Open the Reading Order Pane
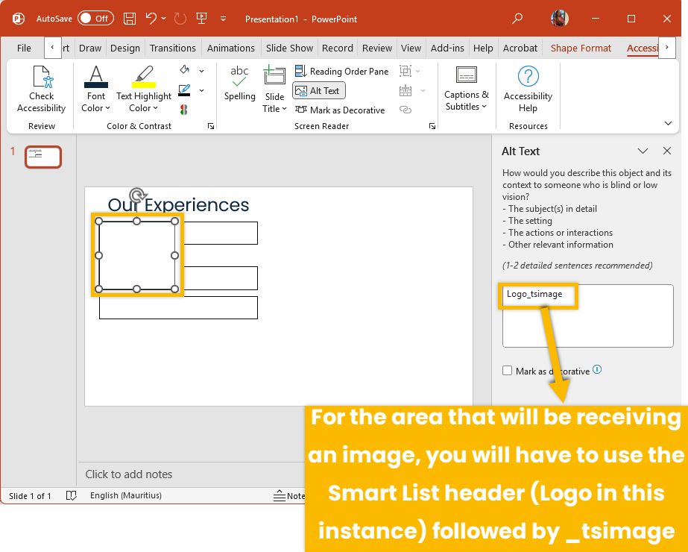Viewport: 688px width, 552px height. click(341, 71)
